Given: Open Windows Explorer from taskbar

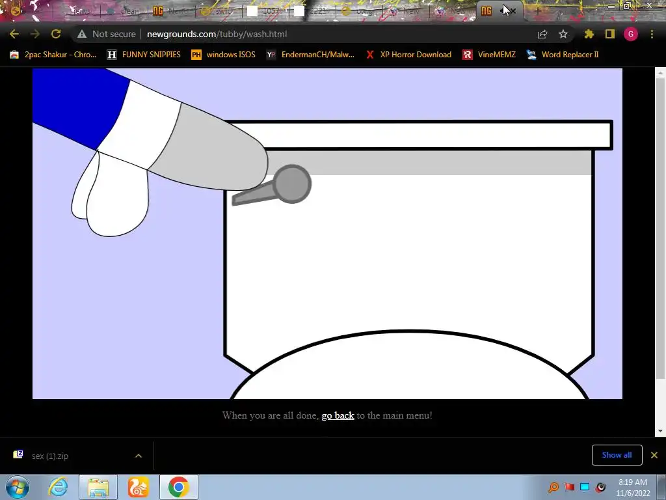Looking at the screenshot, I should tap(98, 487).
